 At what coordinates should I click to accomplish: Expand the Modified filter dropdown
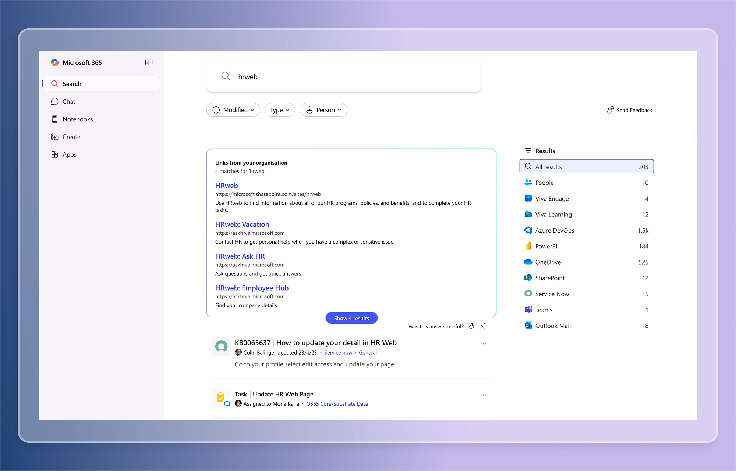[233, 110]
